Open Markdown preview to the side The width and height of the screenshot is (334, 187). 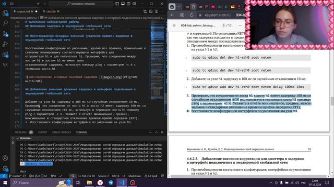151,11
